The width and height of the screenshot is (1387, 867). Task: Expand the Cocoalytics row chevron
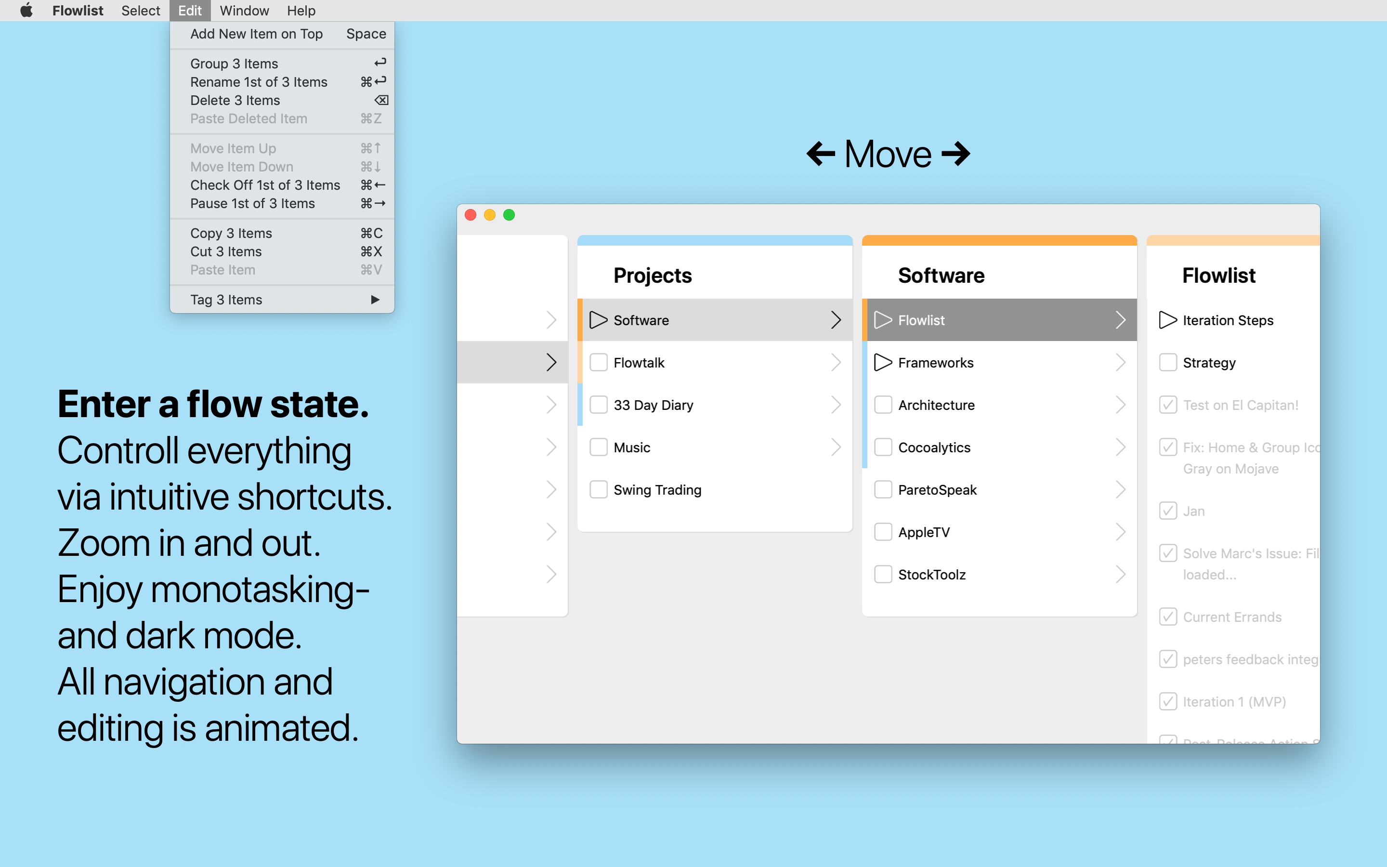pyautogui.click(x=1121, y=447)
